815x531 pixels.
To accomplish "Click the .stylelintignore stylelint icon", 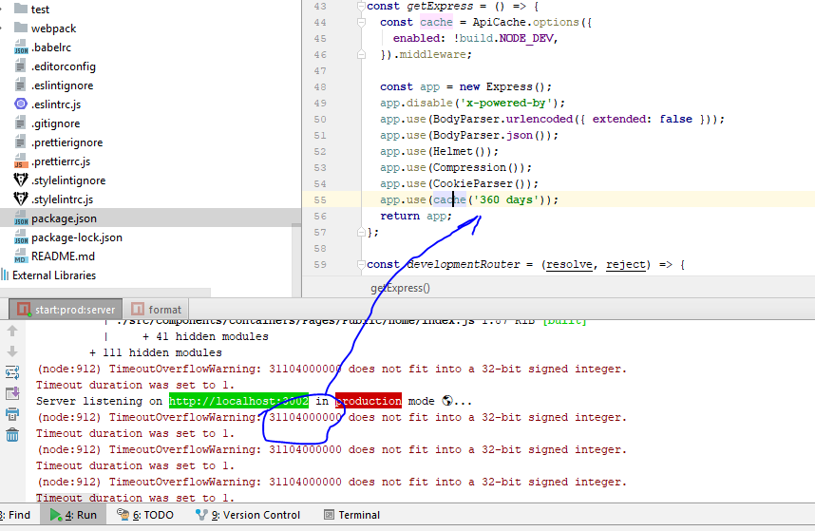I will click(x=21, y=180).
